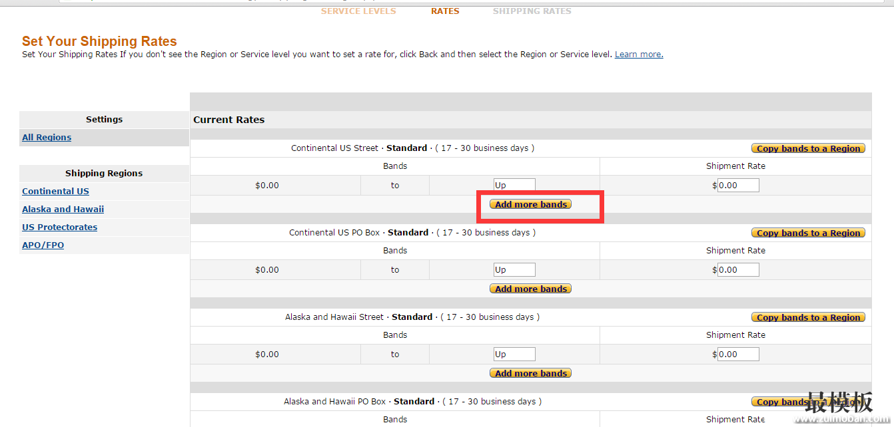Focus the Up band field for Continental US PO Box
The width and height of the screenshot is (894, 427).
click(x=514, y=269)
